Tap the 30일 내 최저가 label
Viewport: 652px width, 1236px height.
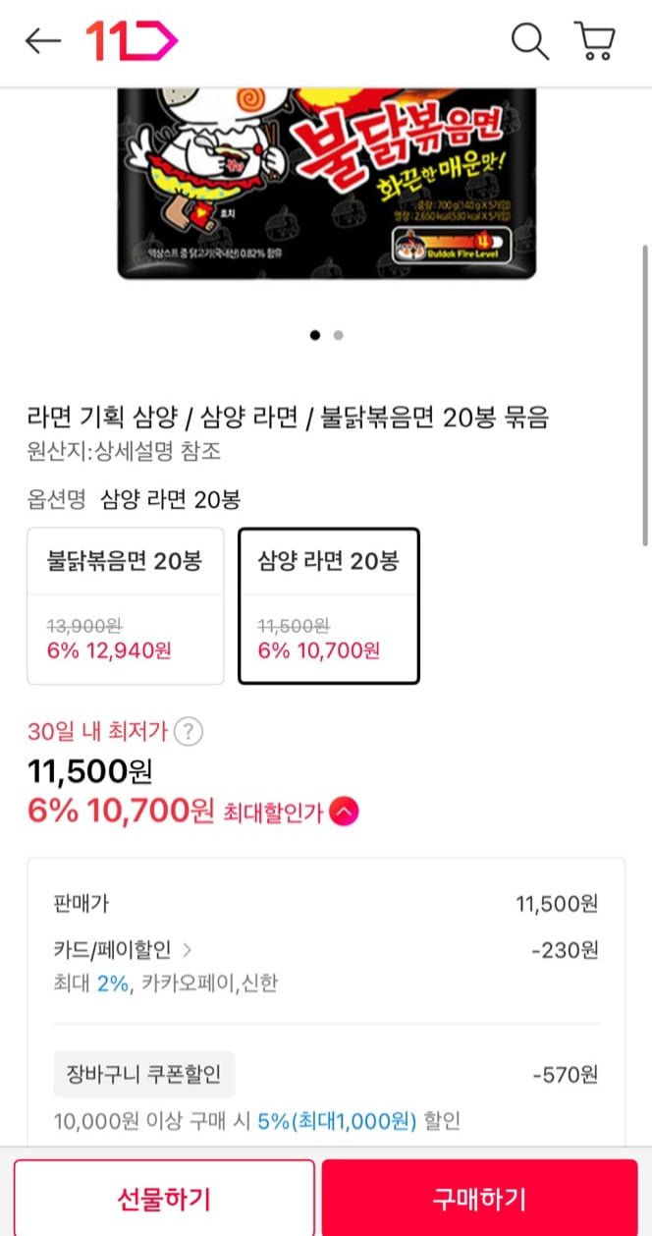98,732
